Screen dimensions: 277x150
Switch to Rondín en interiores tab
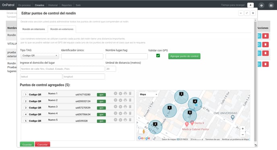tap(33, 29)
